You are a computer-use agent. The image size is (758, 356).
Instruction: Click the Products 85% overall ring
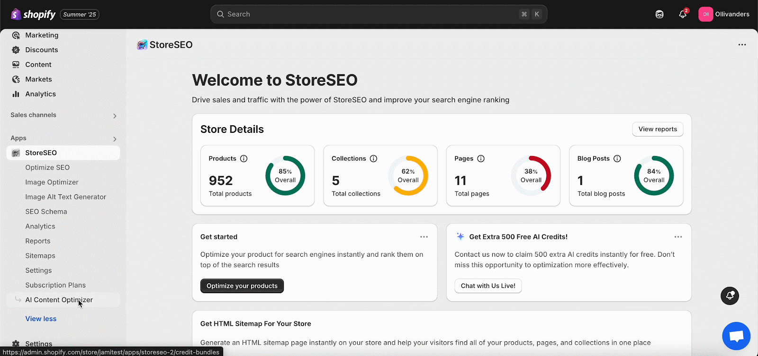point(285,175)
